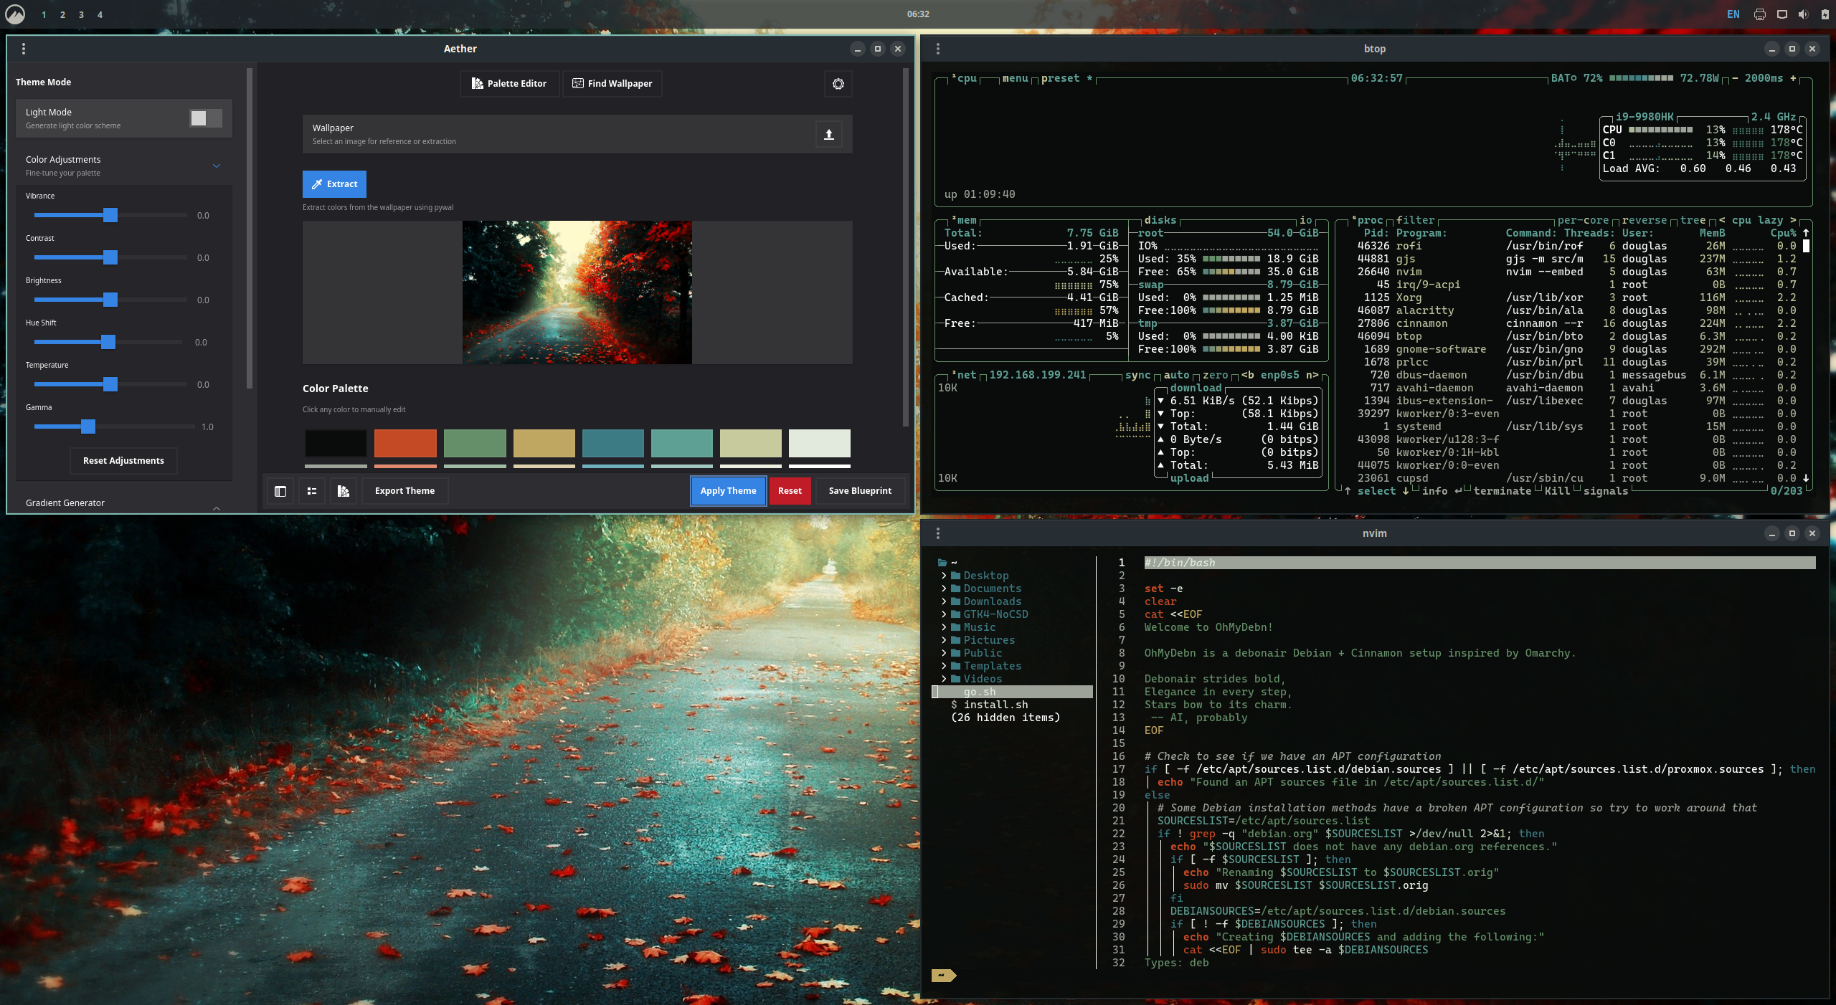The width and height of the screenshot is (1836, 1005).
Task: Click the palette swatches icon beside Export Theme
Action: 344,491
